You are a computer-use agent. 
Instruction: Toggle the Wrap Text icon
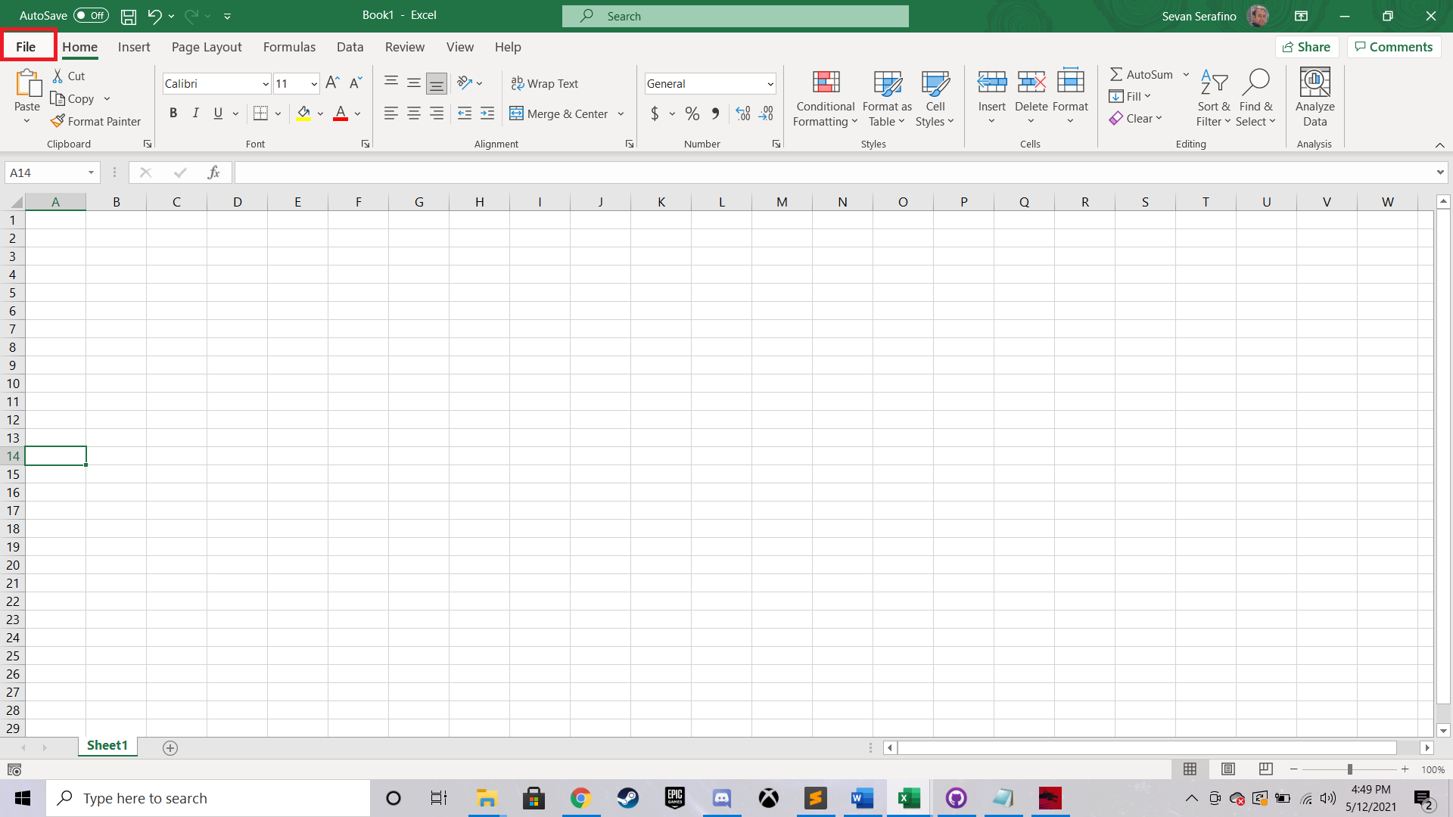(x=545, y=82)
